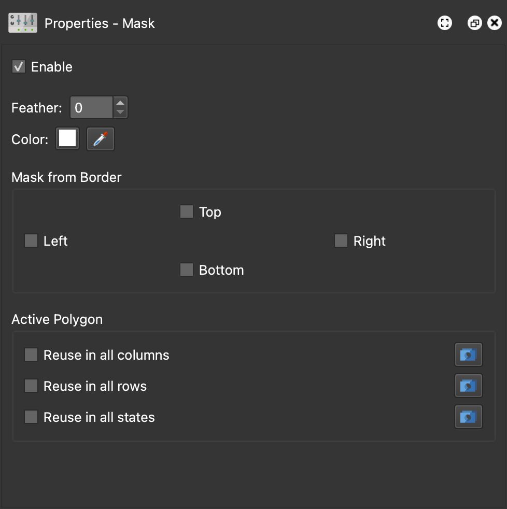507x509 pixels.
Task: Check the Right border mask checkbox
Action: pyautogui.click(x=341, y=241)
